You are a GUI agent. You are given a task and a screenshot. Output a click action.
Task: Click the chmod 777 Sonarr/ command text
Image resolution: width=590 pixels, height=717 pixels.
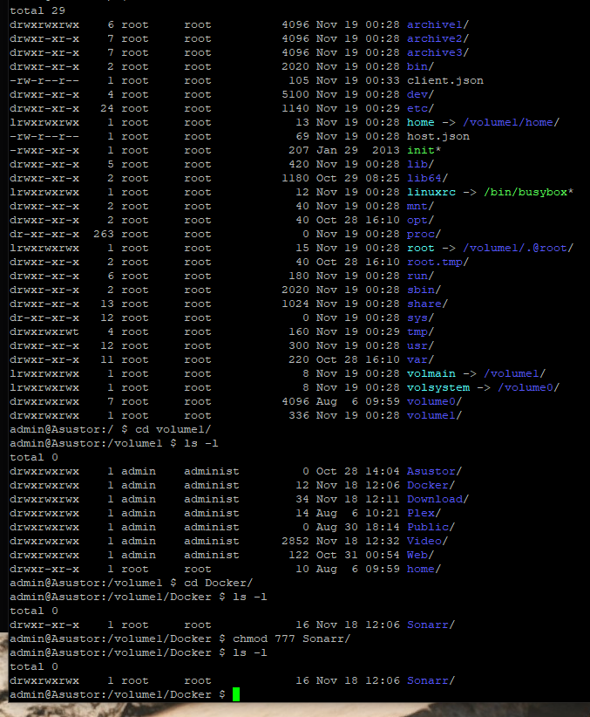pyautogui.click(x=291, y=638)
